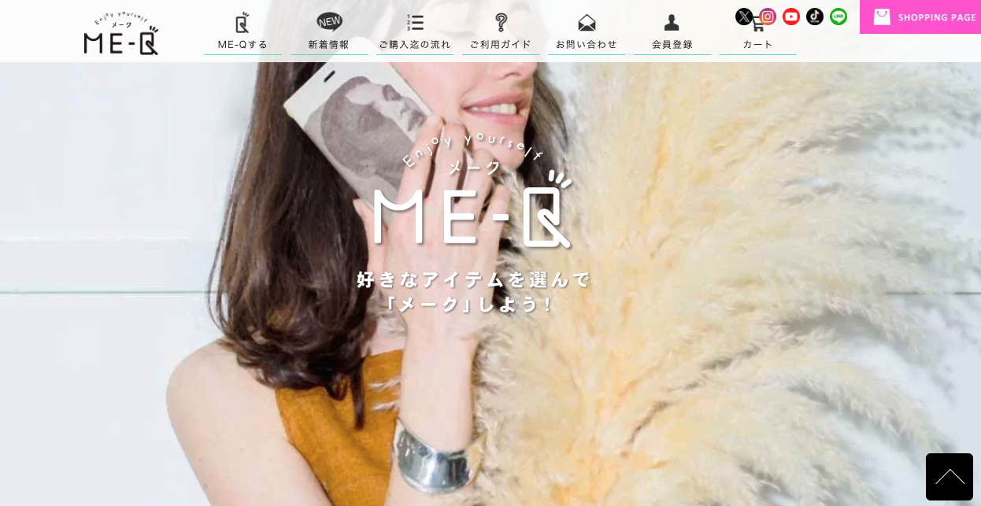Screen dimensions: 981x506
Task: Open the Instagram social icon
Action: coord(768,17)
